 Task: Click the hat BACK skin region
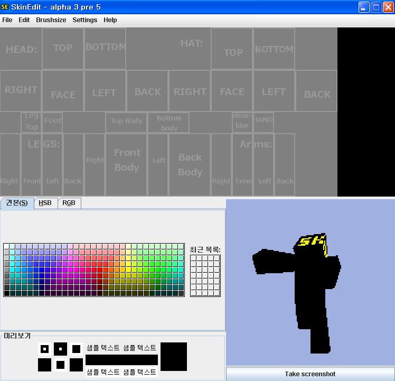(x=316, y=91)
